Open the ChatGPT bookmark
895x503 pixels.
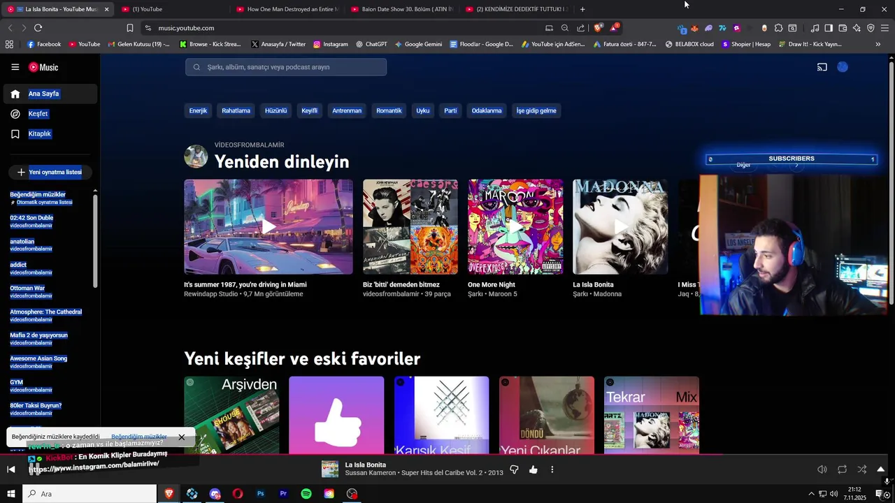point(371,44)
